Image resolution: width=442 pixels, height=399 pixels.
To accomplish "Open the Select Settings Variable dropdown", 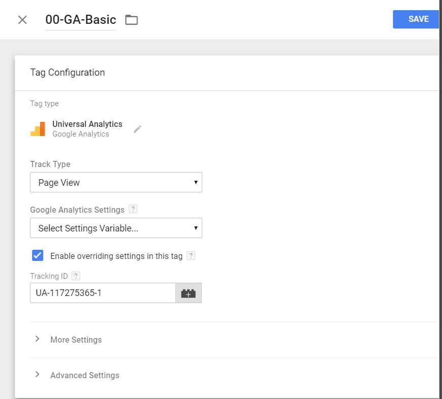I will [x=116, y=228].
